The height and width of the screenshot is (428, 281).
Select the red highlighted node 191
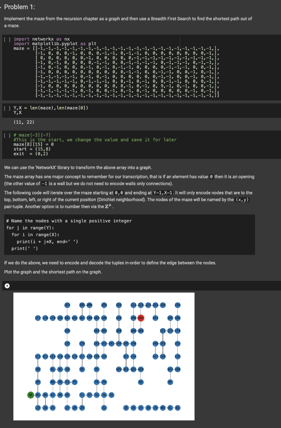click(x=140, y=318)
